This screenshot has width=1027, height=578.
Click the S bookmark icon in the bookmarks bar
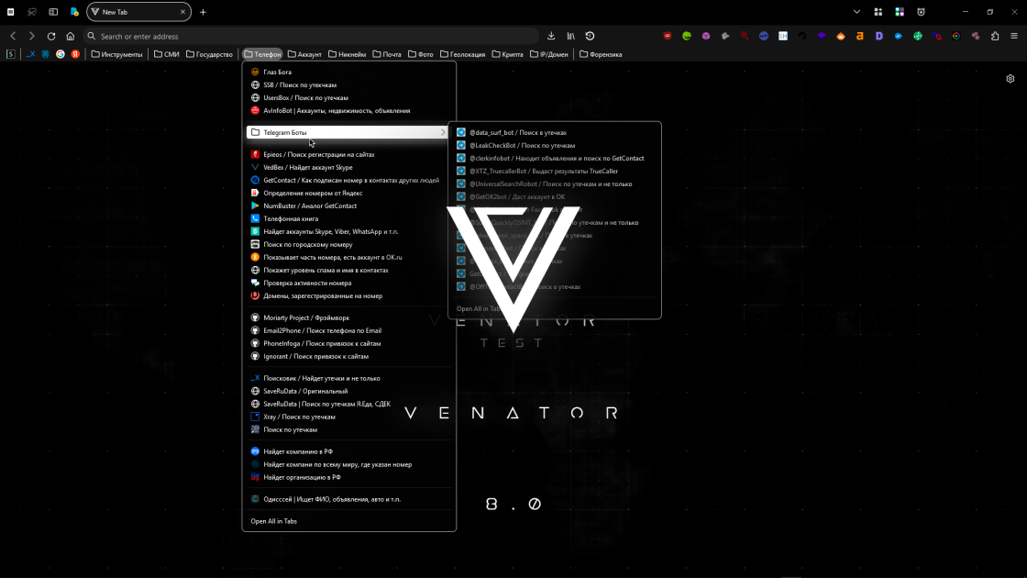click(x=11, y=54)
